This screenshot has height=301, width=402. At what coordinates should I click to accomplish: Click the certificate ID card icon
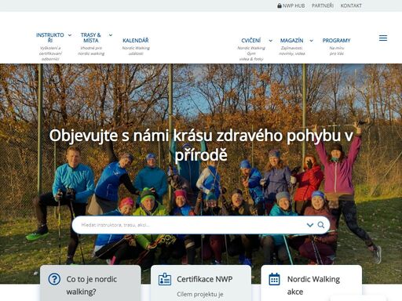(x=165, y=279)
